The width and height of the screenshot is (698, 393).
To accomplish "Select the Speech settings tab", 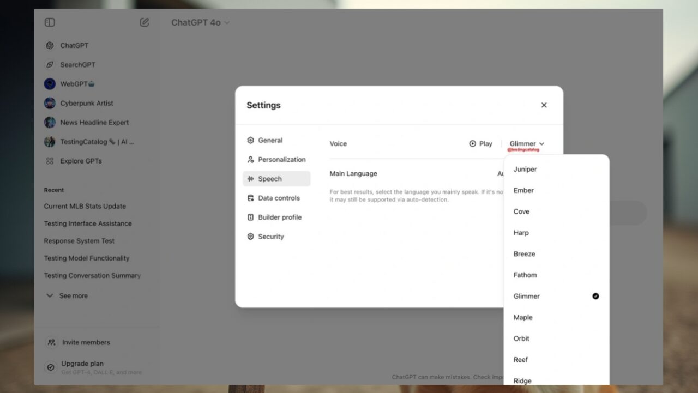I will 276,179.
